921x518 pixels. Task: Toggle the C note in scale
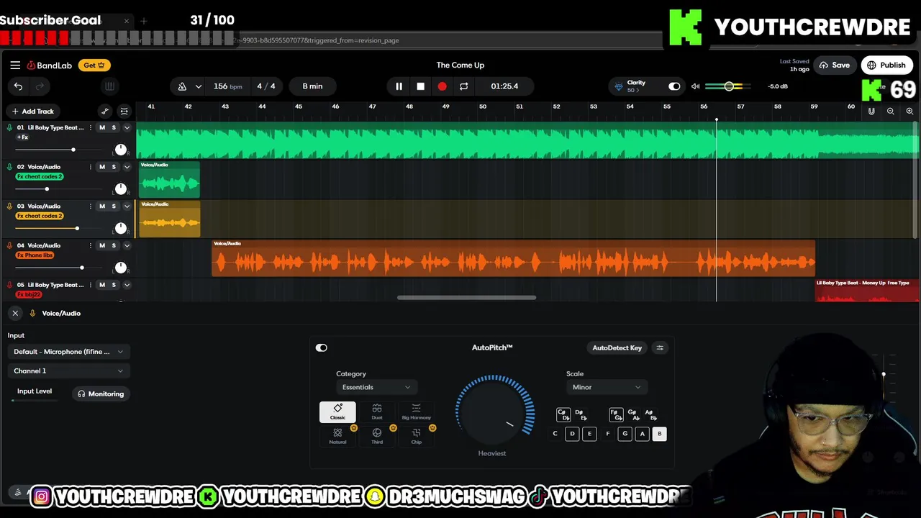tap(555, 434)
